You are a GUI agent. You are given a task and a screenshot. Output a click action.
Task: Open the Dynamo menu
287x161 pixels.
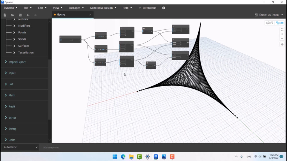(x=11, y=8)
